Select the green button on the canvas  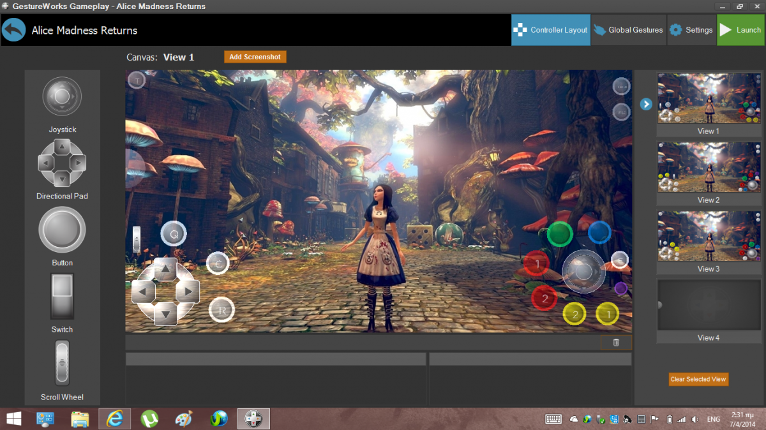559,234
